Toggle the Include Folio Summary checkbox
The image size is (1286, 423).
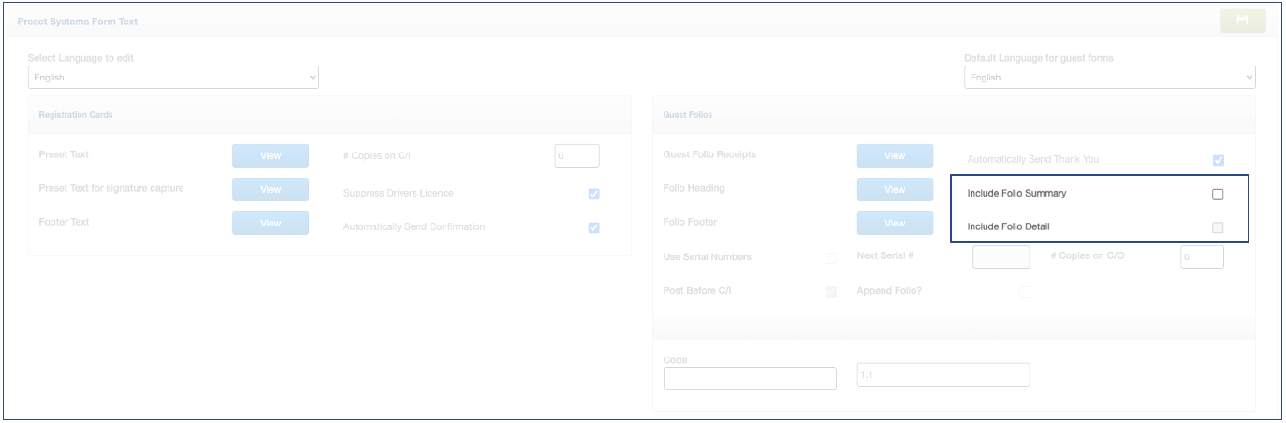[x=1218, y=195]
